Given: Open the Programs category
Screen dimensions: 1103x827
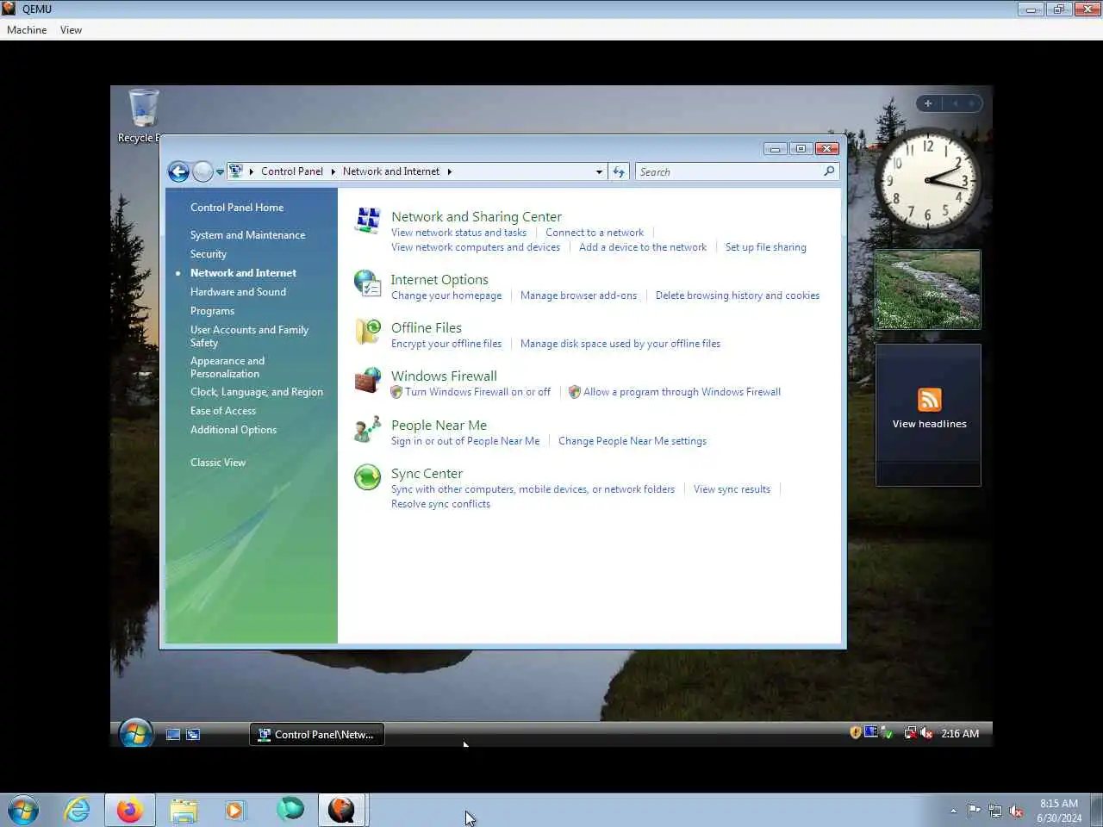Looking at the screenshot, I should [x=212, y=311].
